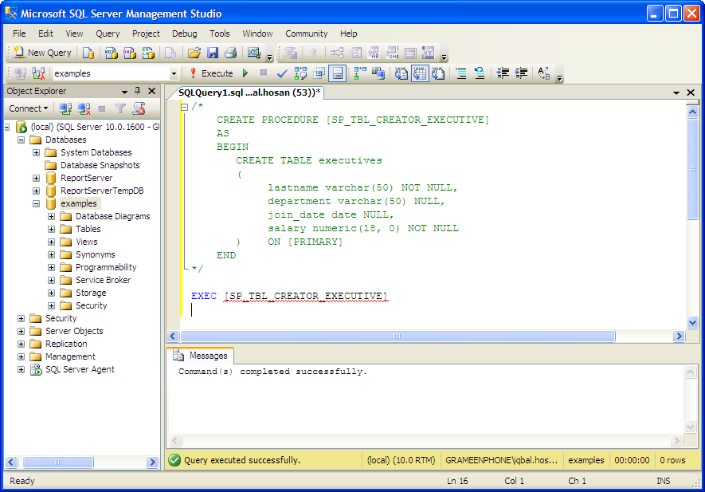Select the Messages results tab
The image size is (705, 492).
pos(202,356)
